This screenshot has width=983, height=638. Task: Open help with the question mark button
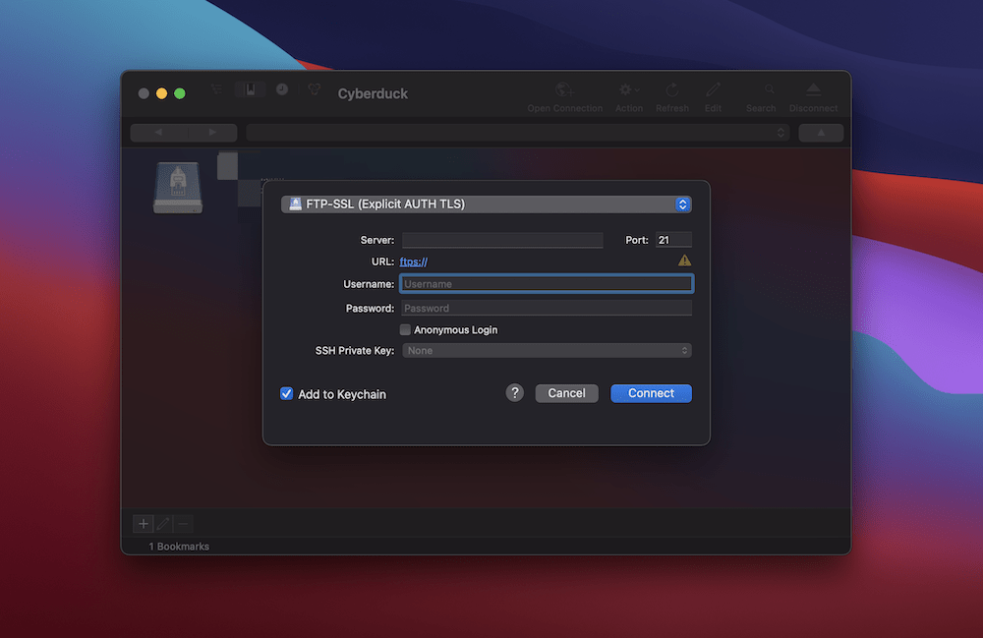click(515, 393)
